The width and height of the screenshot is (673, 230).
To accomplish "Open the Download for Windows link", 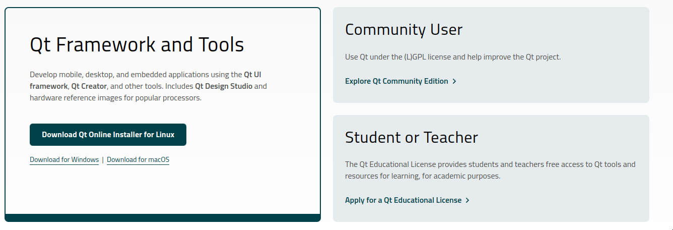I will [x=64, y=160].
